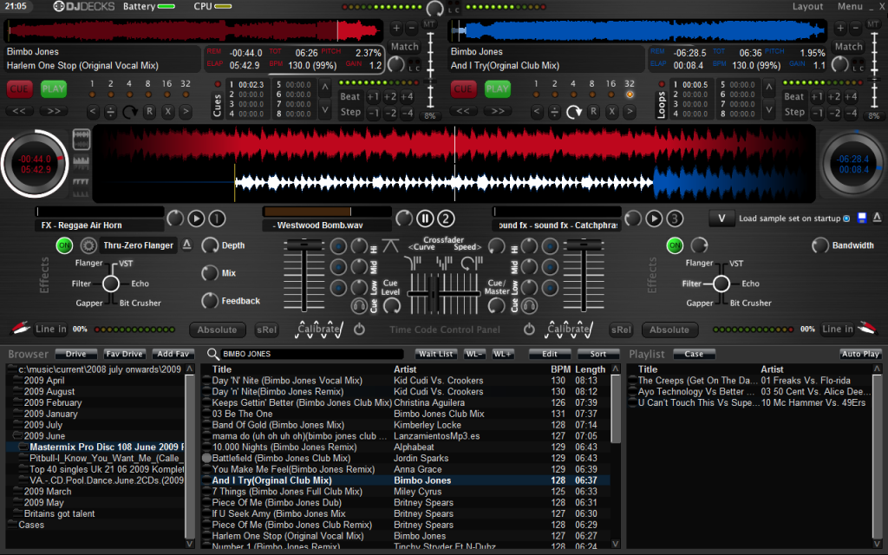Click the crossfader curve shape icon

click(390, 245)
